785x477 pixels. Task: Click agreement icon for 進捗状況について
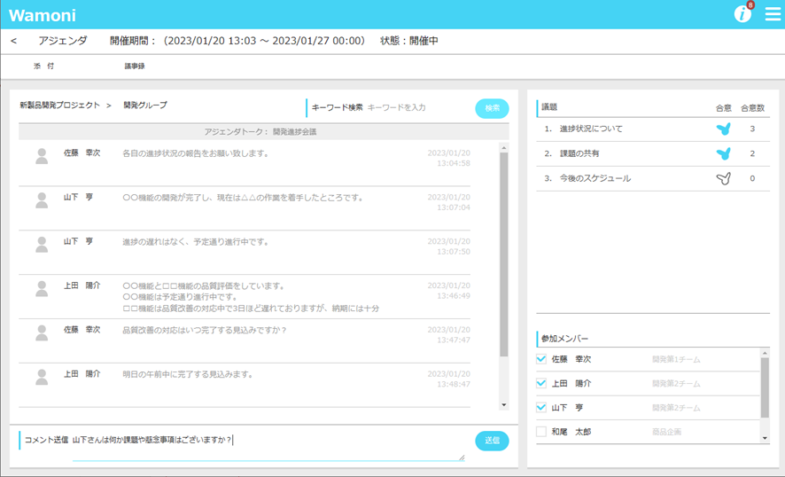point(723,129)
